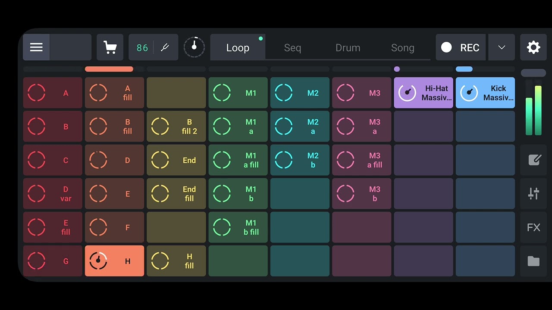
Task: Select empty yellow pad below End fill
Action: pos(176,227)
